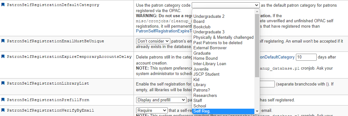Select the "Staff" patron category option
The width and height of the screenshot is (348, 116).
[223, 100]
